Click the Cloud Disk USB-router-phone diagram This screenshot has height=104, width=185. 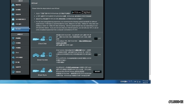[x=42, y=39]
